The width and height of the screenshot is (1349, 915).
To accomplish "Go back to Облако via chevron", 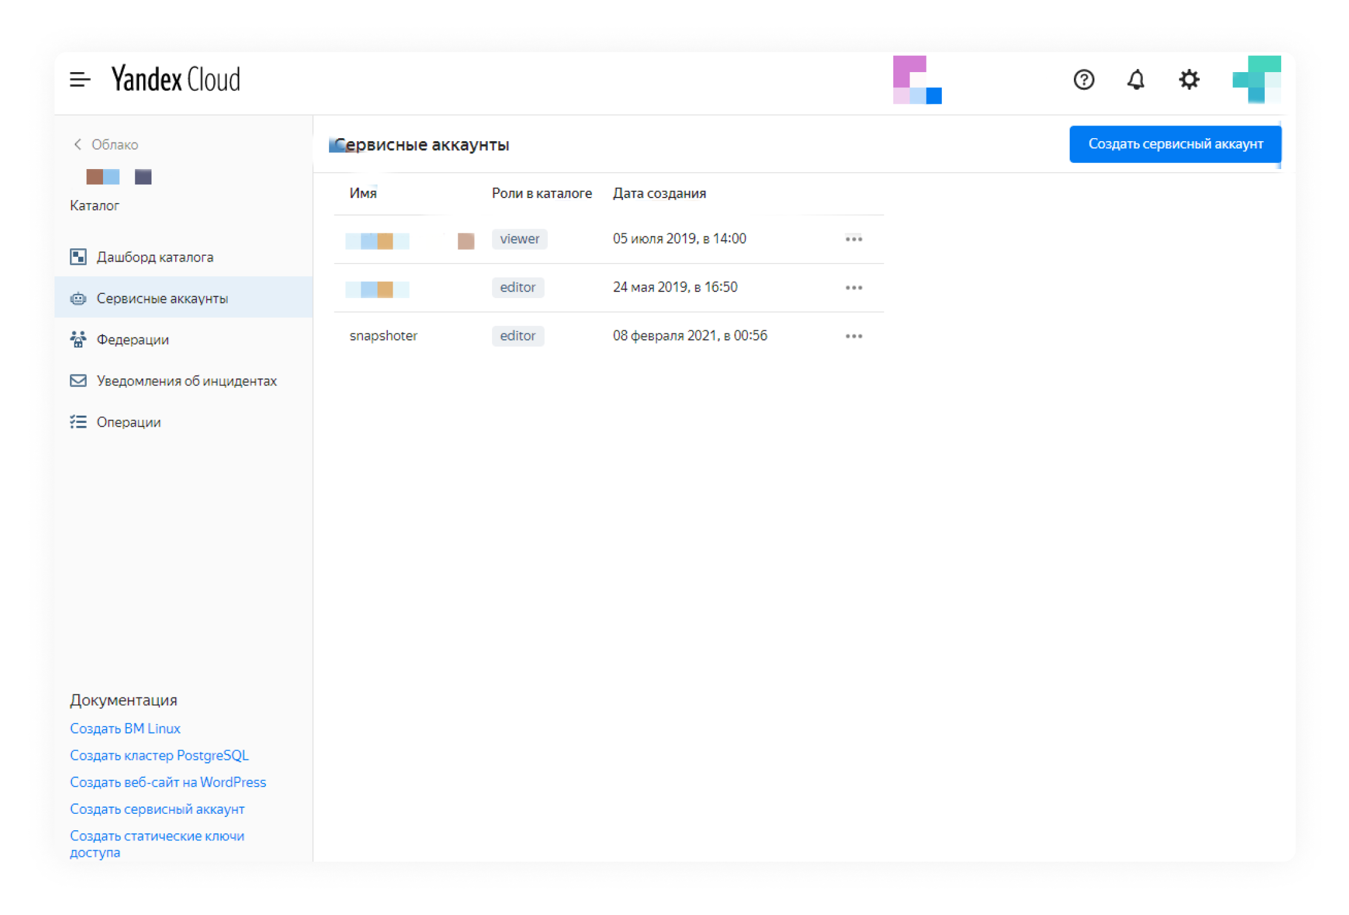I will click(78, 144).
